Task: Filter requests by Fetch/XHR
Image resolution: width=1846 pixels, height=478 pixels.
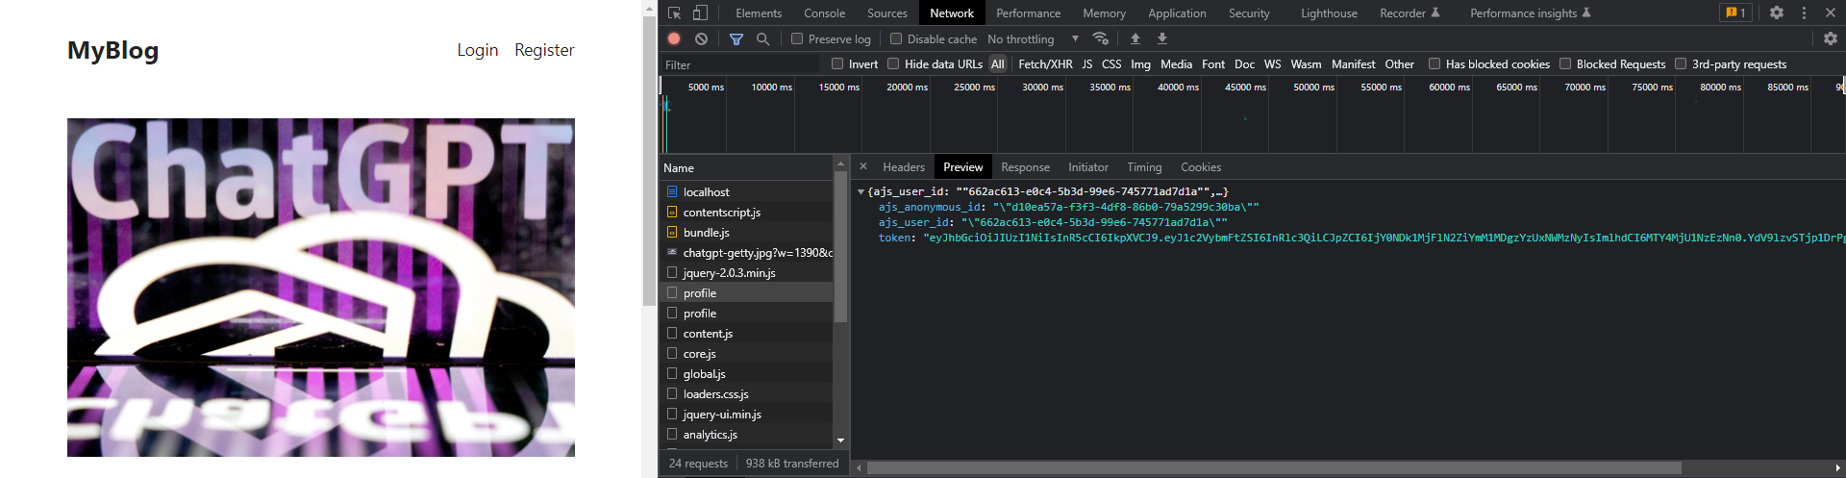Action: click(1045, 64)
